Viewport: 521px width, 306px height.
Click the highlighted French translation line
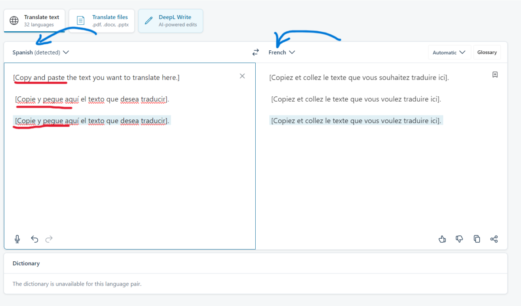(x=356, y=121)
